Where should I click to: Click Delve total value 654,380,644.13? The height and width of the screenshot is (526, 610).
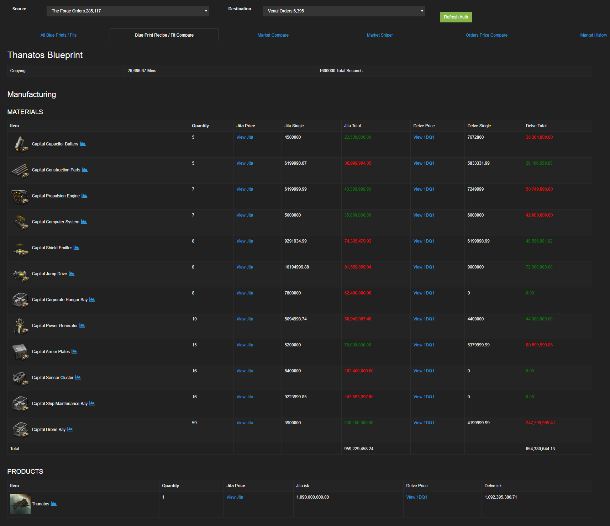(540, 449)
